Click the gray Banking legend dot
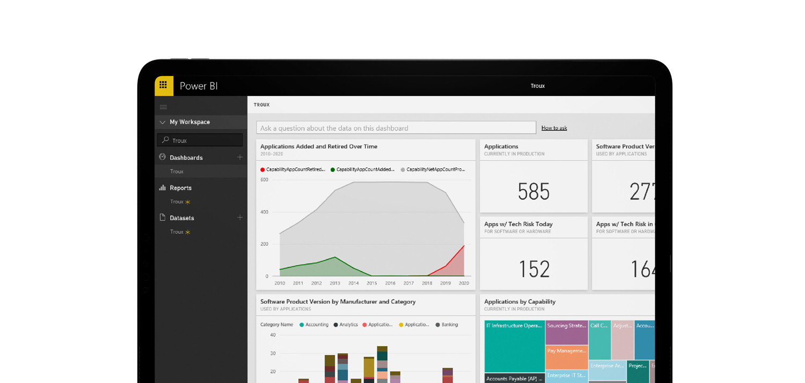 (437, 325)
